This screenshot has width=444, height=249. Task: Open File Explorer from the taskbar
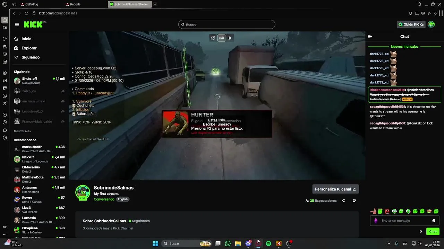238,243
